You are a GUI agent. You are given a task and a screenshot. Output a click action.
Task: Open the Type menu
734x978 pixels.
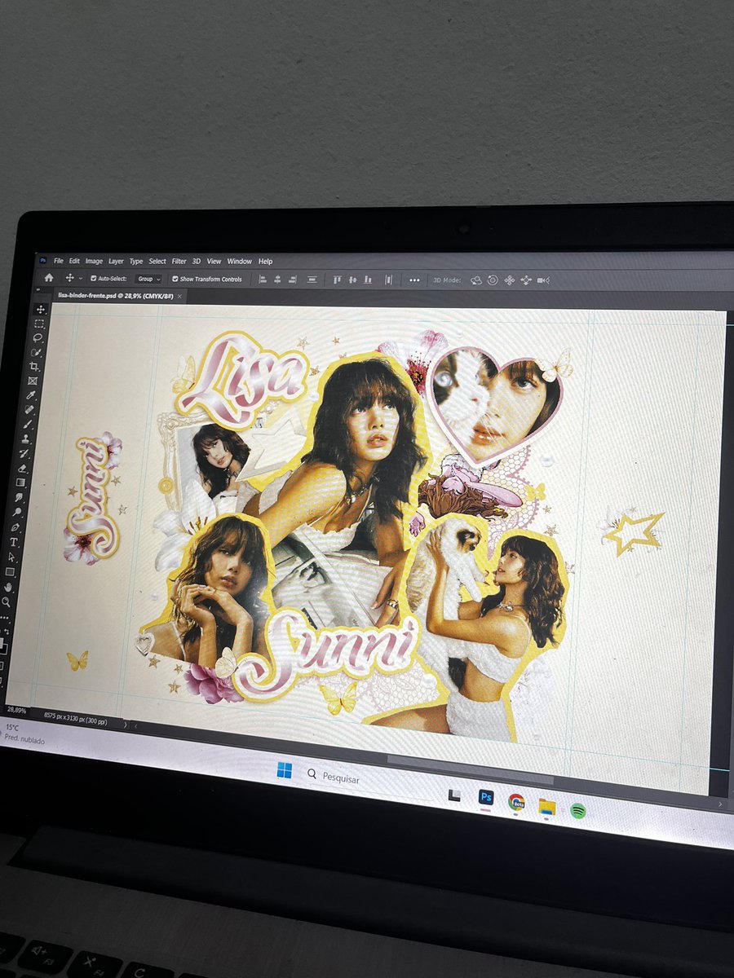pyautogui.click(x=136, y=262)
